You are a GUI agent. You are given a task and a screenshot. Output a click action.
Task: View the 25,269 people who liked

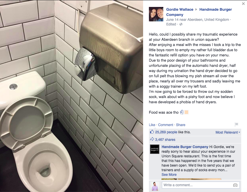click(x=166, y=132)
